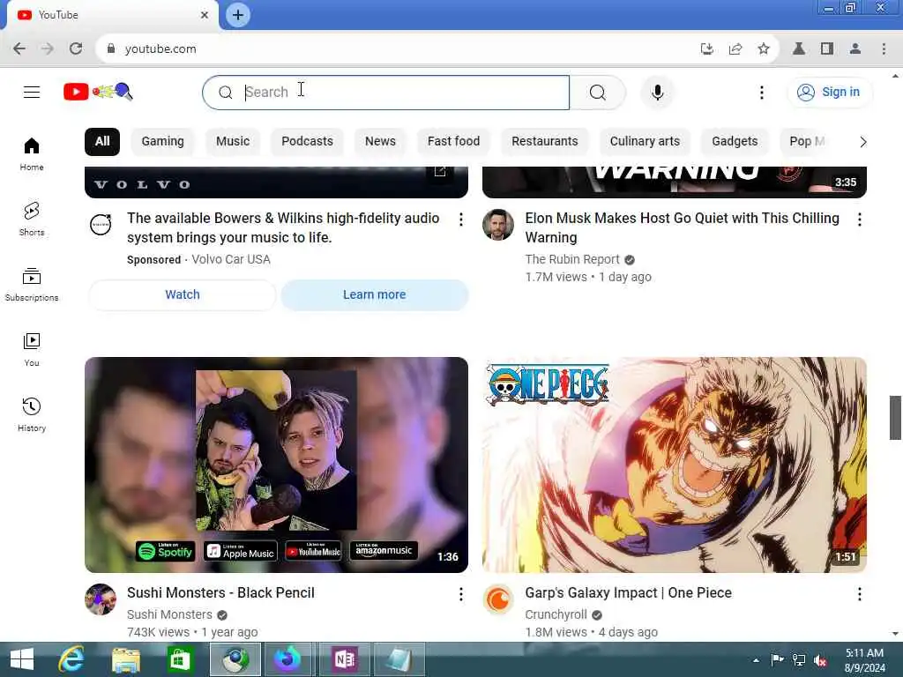The height and width of the screenshot is (677, 903).
Task: Open Crunchyroll channel name link
Action: (x=556, y=614)
